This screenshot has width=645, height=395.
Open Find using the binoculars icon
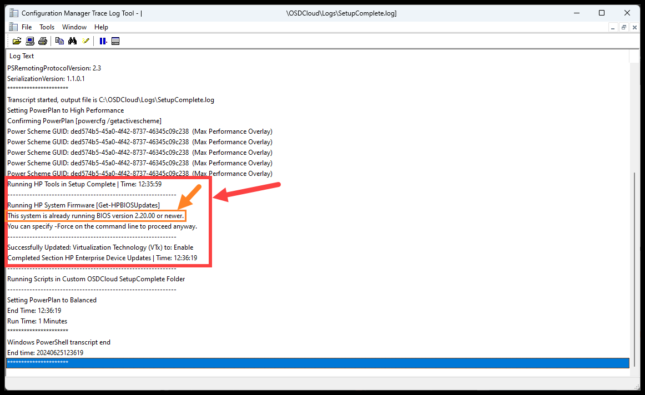72,41
